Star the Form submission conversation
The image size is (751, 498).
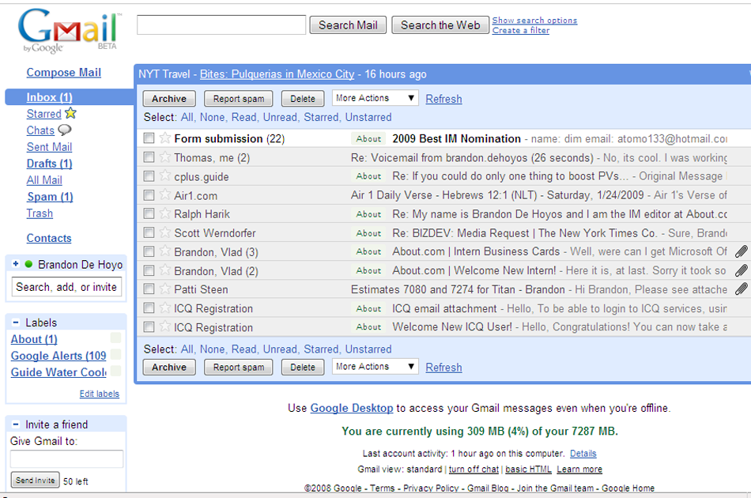pos(164,138)
